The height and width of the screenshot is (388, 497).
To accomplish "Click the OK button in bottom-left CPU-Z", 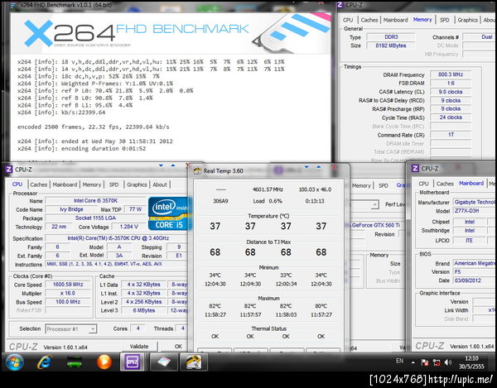I will pos(178,347).
